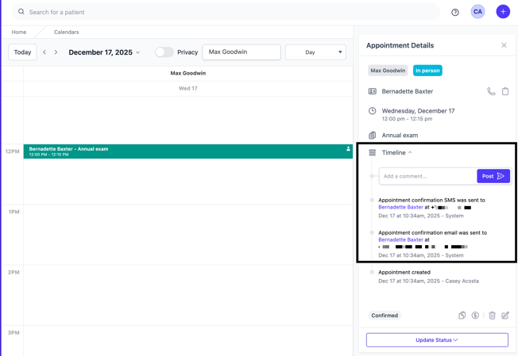This screenshot has width=518, height=356.
Task: Switch to the Home tab
Action: [x=19, y=33]
